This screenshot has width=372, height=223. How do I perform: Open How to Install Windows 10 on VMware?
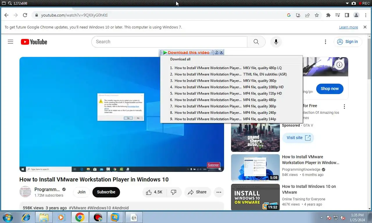[x=309, y=189]
